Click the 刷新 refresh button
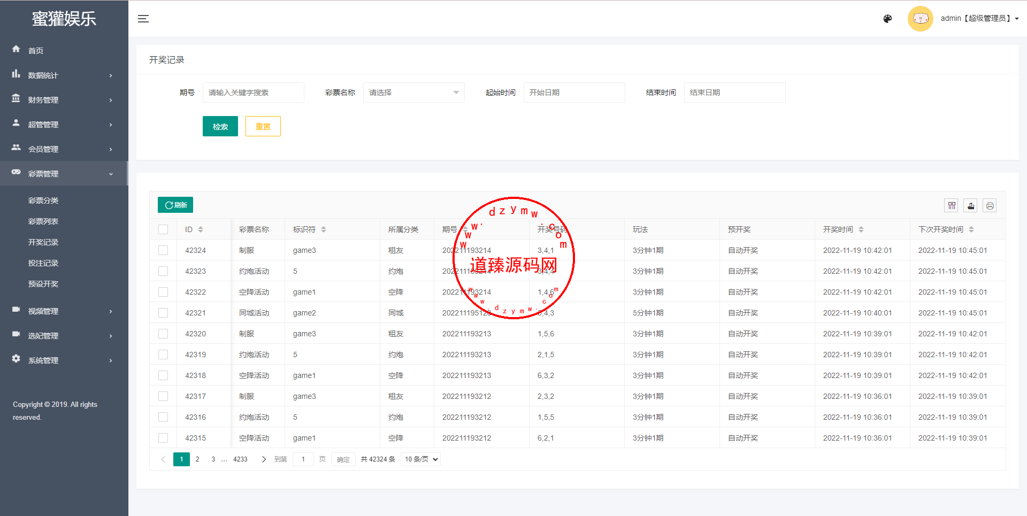 (175, 205)
